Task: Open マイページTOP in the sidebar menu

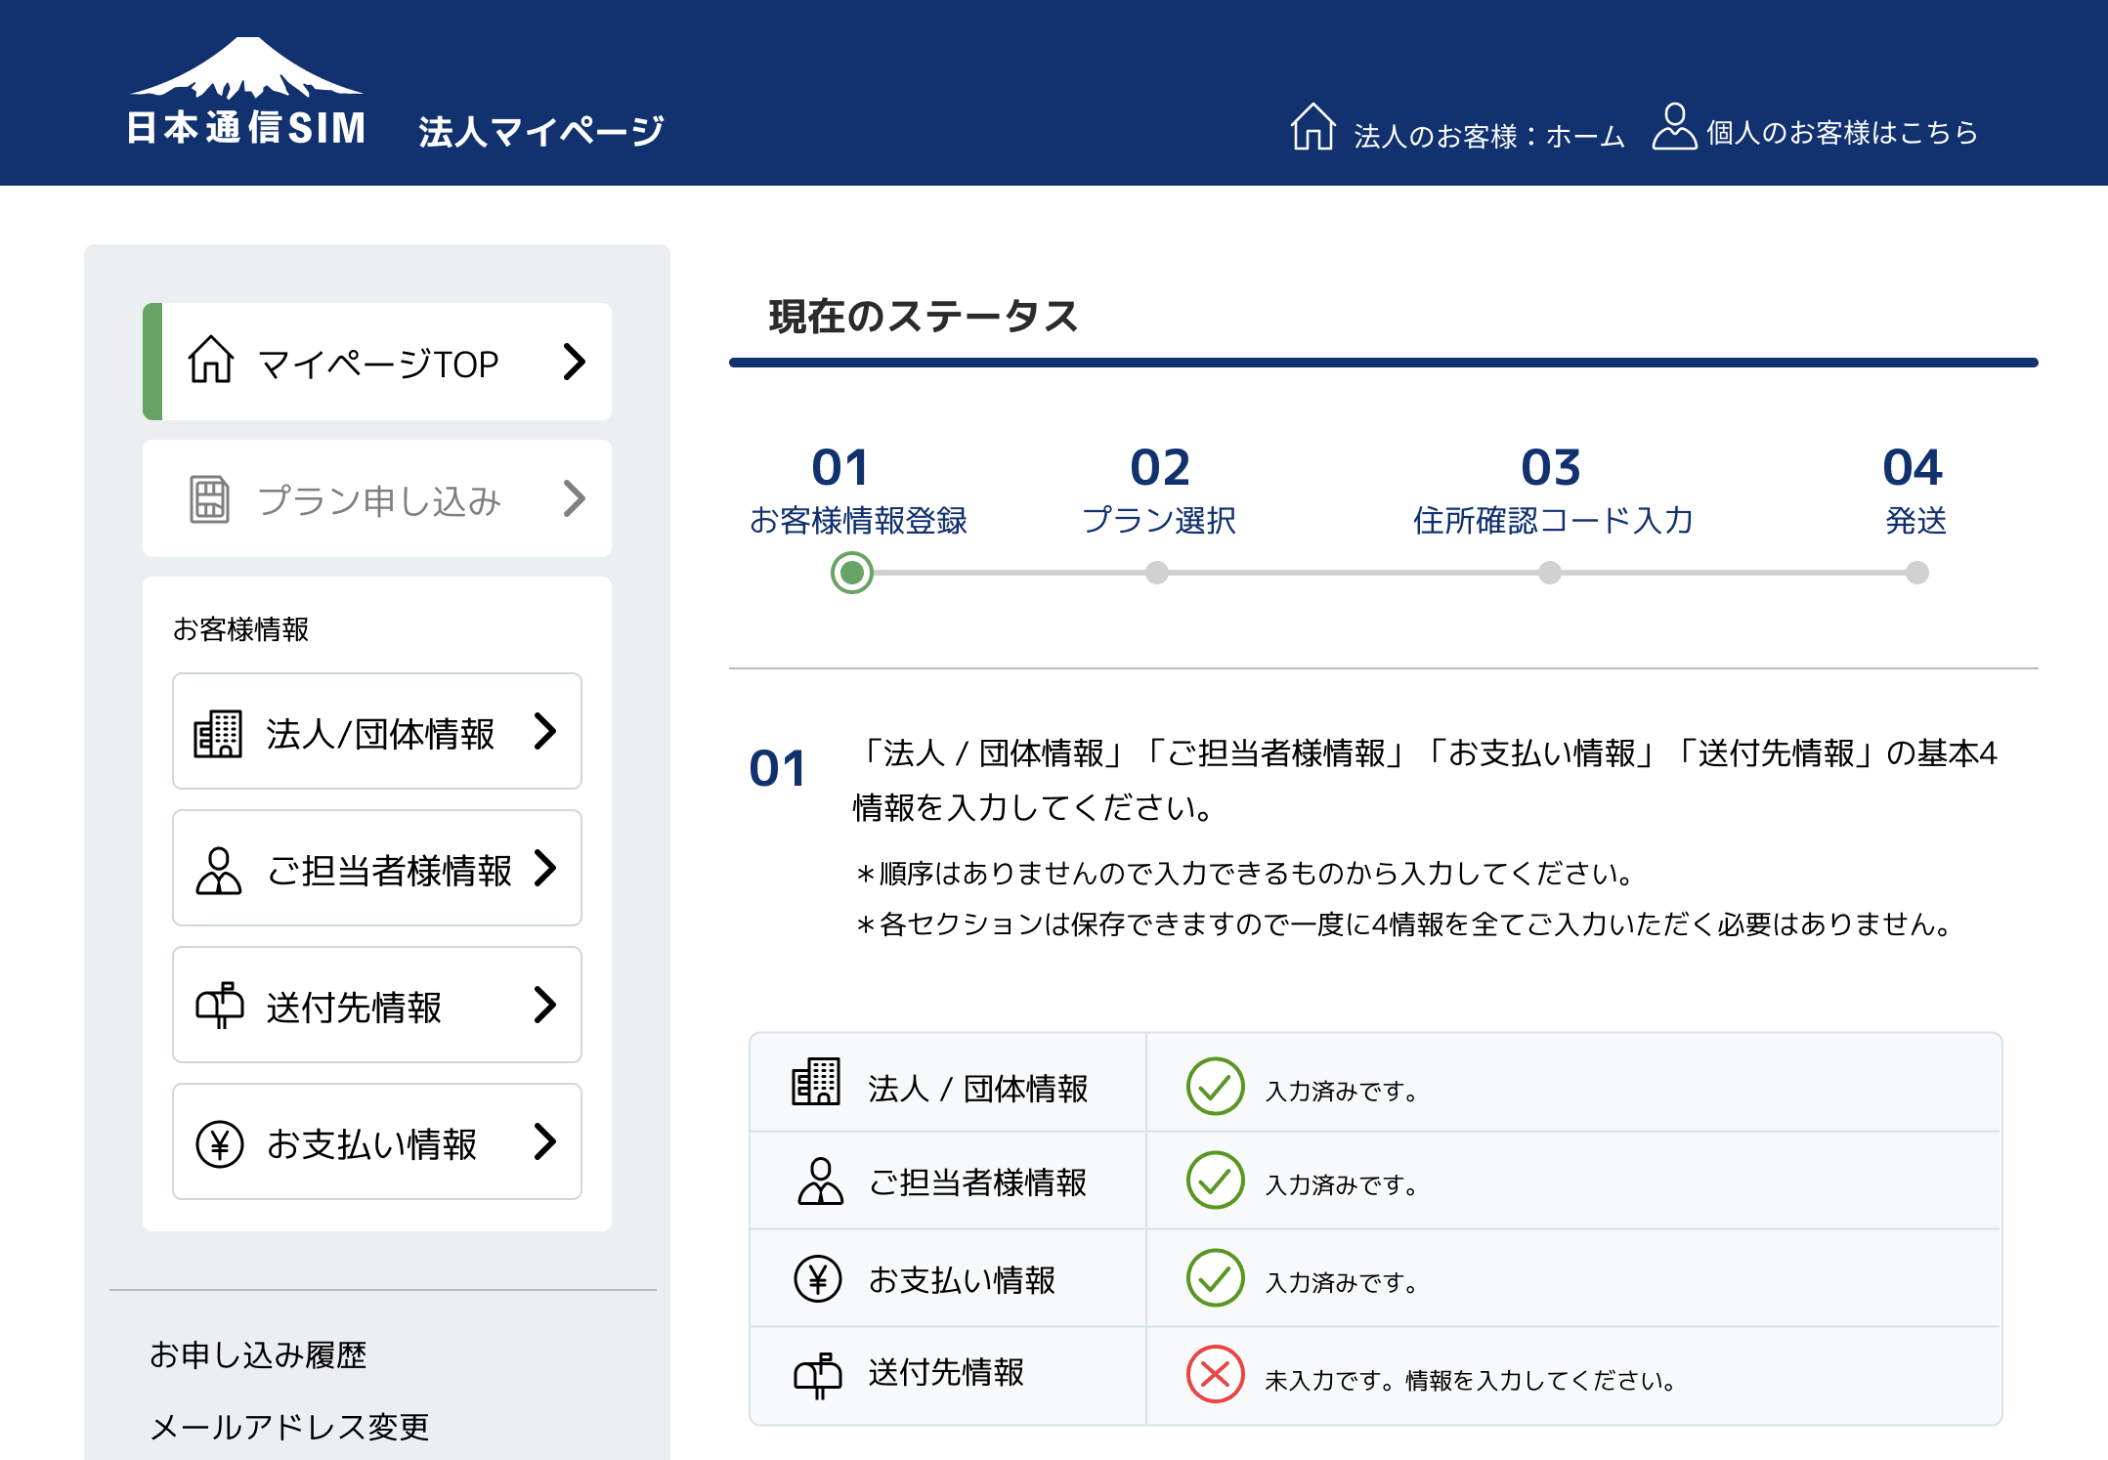Action: (377, 362)
